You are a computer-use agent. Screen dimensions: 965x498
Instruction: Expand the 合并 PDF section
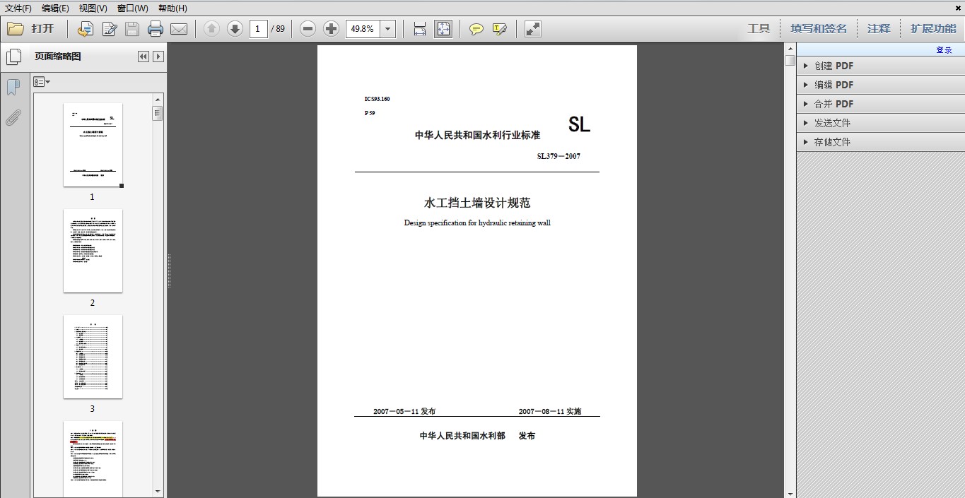(881, 104)
